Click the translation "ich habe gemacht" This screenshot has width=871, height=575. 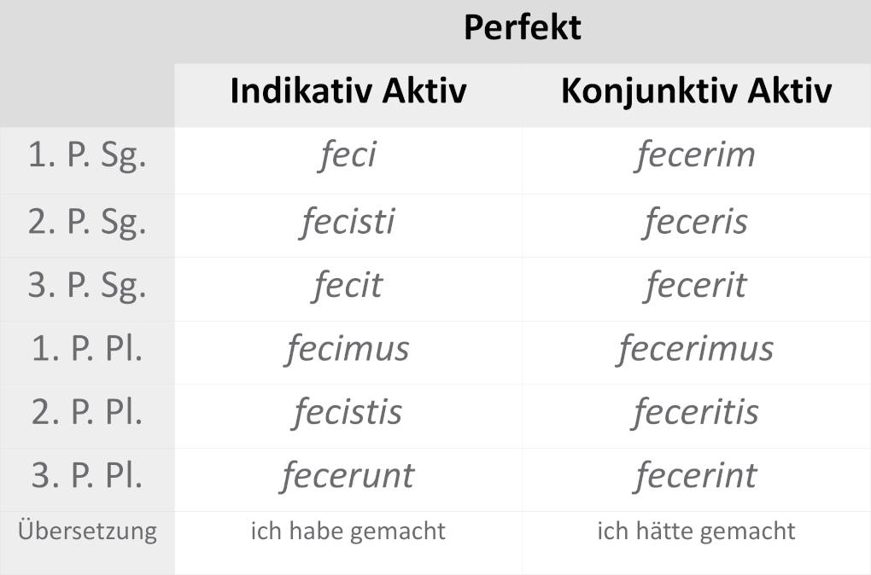coord(348,531)
